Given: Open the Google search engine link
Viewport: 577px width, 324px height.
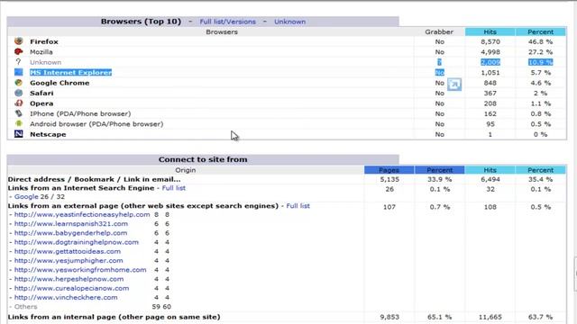Looking at the screenshot, I should pos(26,196).
